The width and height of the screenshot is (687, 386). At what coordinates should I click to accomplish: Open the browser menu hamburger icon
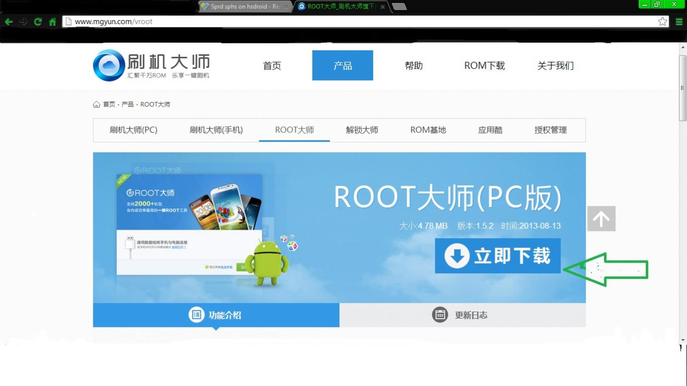click(679, 22)
